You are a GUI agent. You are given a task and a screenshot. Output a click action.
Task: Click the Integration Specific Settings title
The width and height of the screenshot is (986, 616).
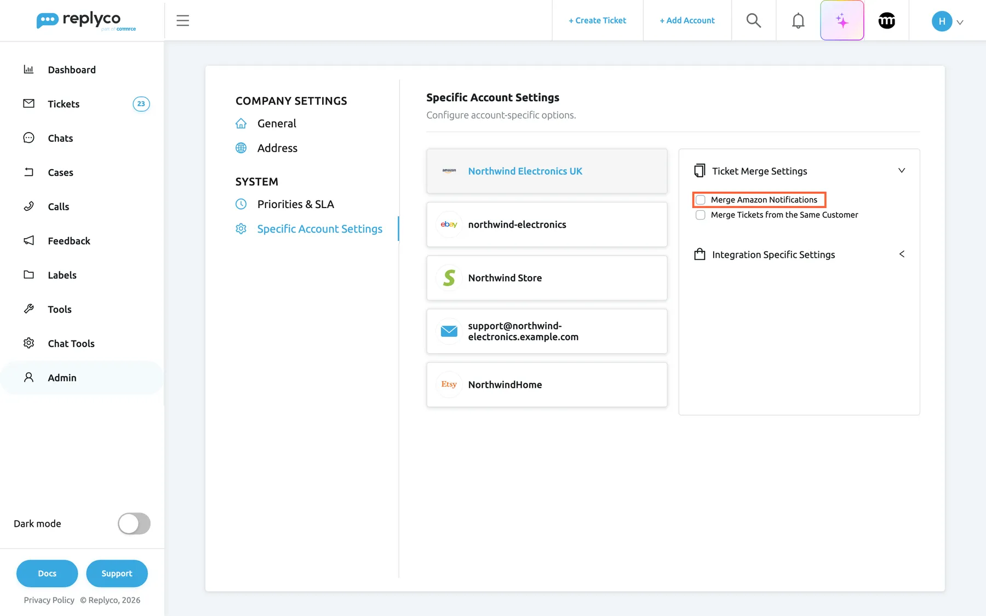pos(773,255)
